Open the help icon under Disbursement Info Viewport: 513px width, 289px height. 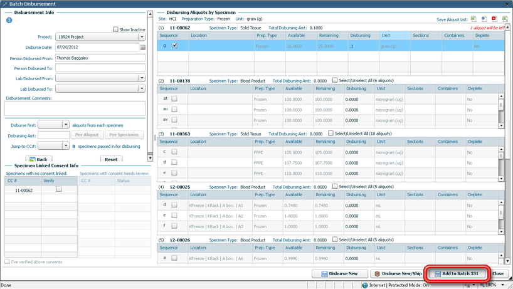pyautogui.click(x=9, y=20)
